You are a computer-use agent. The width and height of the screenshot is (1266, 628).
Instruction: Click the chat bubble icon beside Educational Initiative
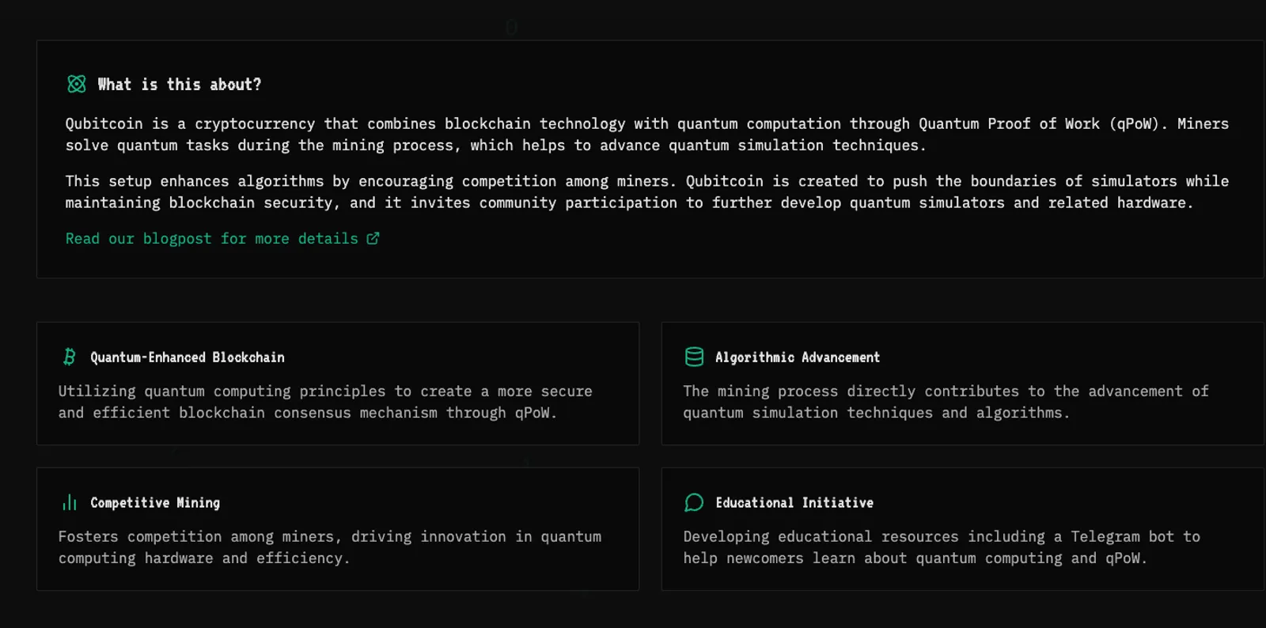point(694,502)
